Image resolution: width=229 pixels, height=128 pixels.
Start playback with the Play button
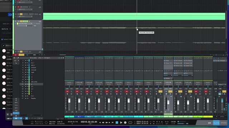[x=121, y=123]
